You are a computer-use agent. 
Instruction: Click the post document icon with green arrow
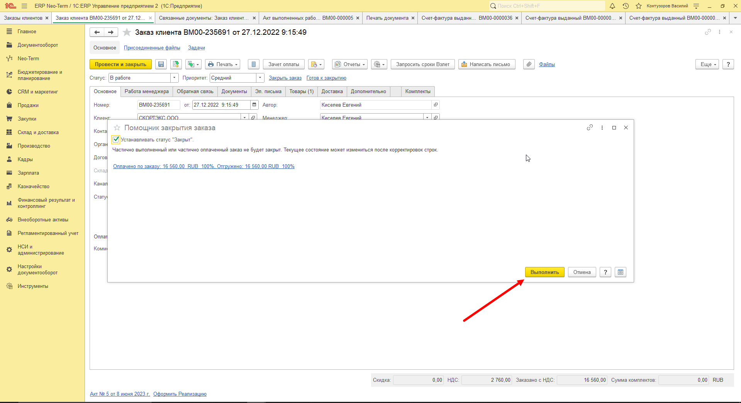click(176, 65)
